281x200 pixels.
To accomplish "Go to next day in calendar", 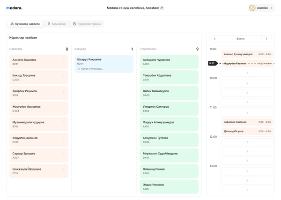I will pos(266,39).
